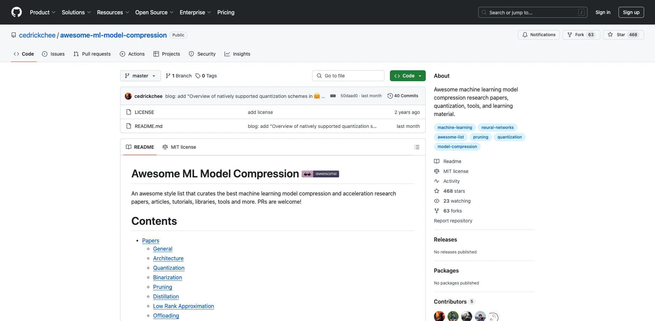The height and width of the screenshot is (321, 655).
Task: Jump to Architecture section link
Action: [x=168, y=258]
